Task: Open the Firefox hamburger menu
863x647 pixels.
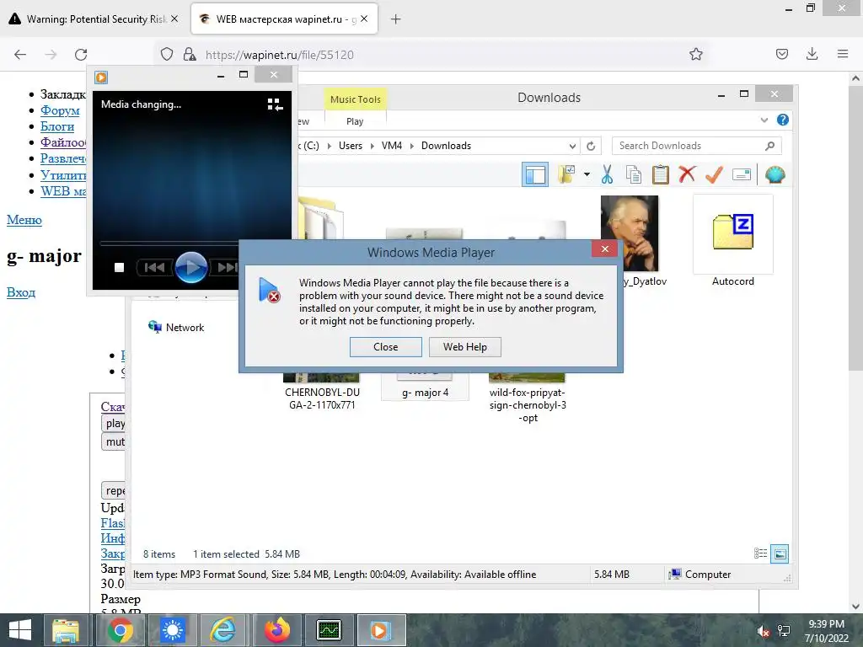Action: 843,55
